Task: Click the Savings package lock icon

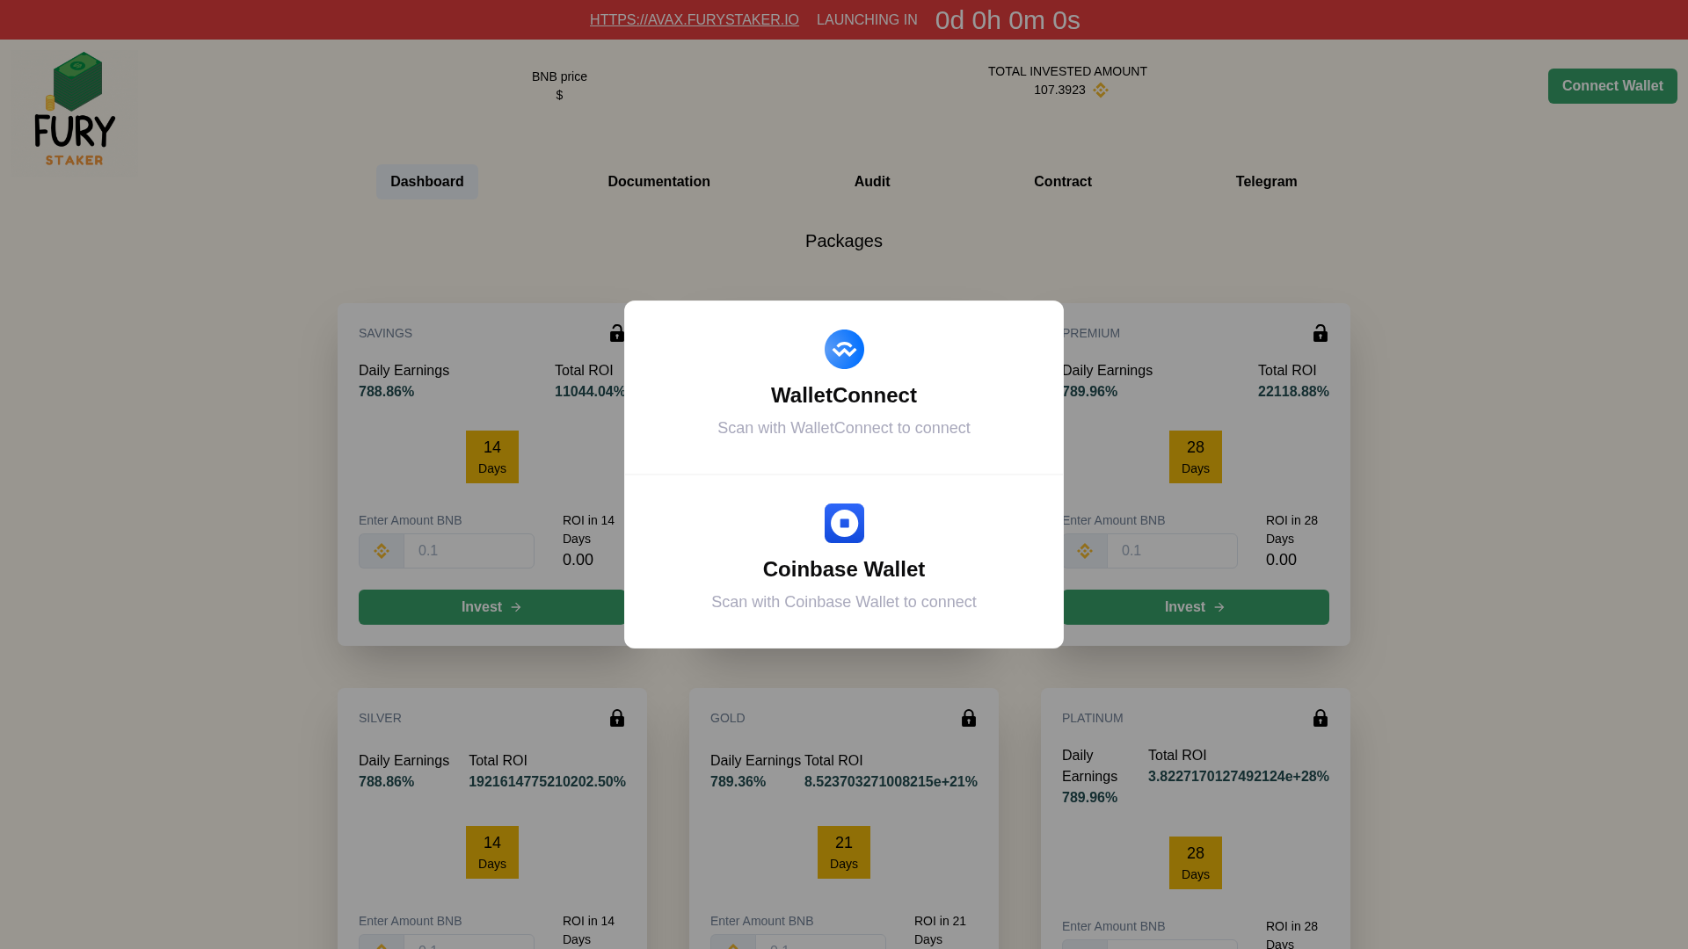Action: pos(617,333)
